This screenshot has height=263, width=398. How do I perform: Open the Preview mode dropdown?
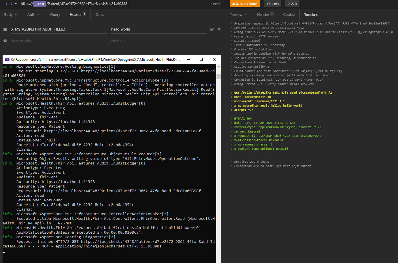[x=238, y=14]
